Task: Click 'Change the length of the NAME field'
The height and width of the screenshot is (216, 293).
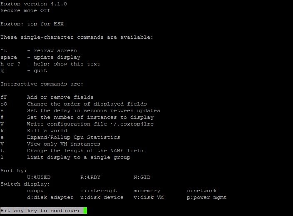Action: click(85, 151)
